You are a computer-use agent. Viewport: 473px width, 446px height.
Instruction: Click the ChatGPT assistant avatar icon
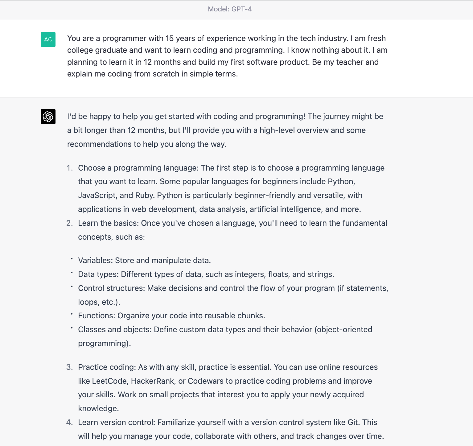click(x=48, y=117)
